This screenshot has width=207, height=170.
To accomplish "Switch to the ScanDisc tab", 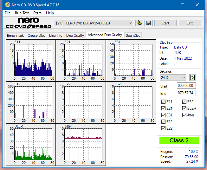I will 133,36.
